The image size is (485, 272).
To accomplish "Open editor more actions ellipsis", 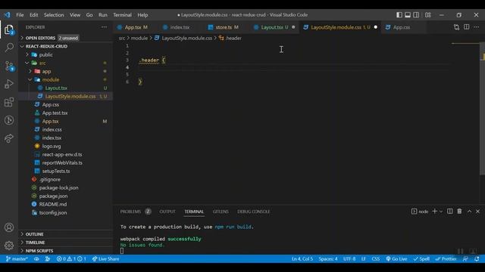I will tap(477, 27).
